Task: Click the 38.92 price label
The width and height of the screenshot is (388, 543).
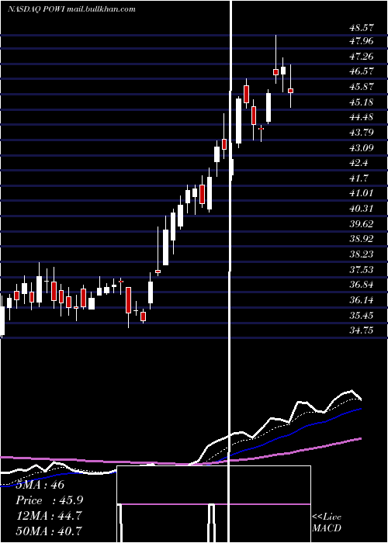Action: coord(362,239)
